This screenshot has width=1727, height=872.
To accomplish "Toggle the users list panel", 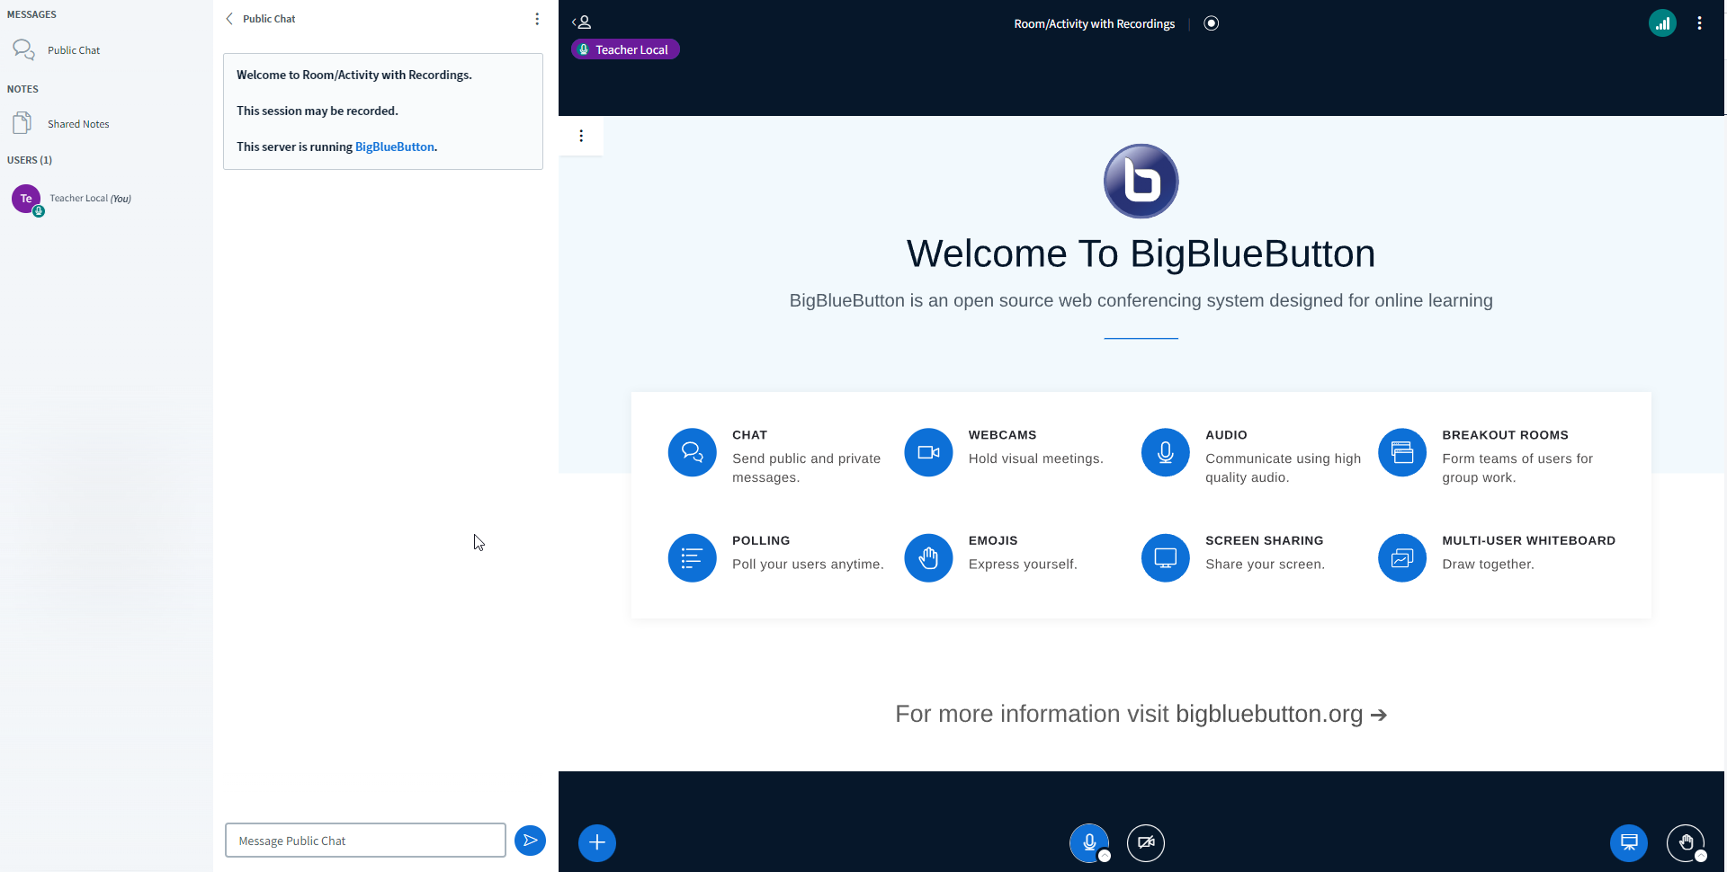I will click(x=582, y=22).
